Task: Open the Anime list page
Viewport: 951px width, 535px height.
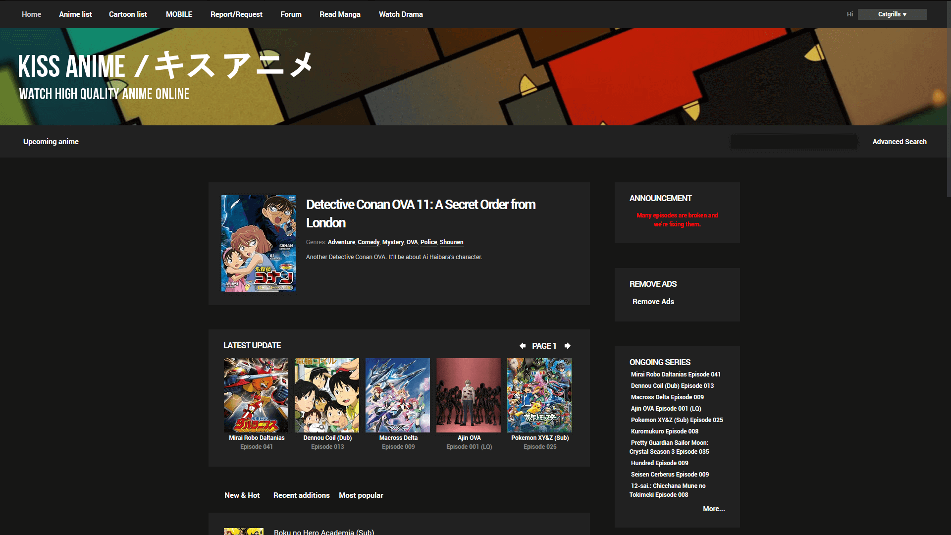Action: [75, 14]
